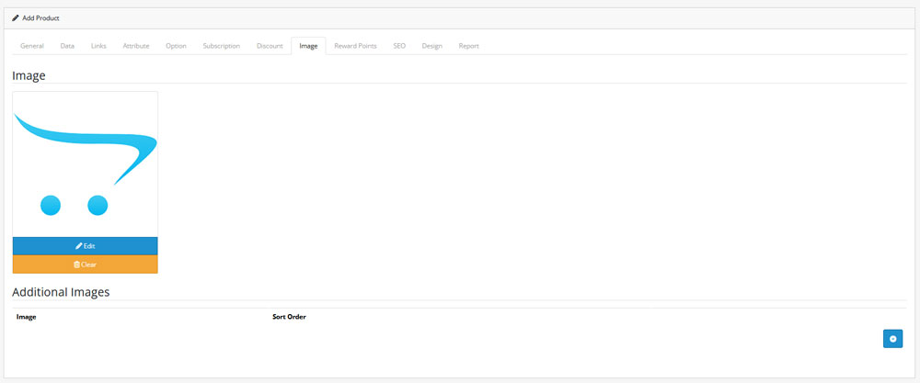Select the Attribute tab
This screenshot has height=383, width=920.
[135, 46]
